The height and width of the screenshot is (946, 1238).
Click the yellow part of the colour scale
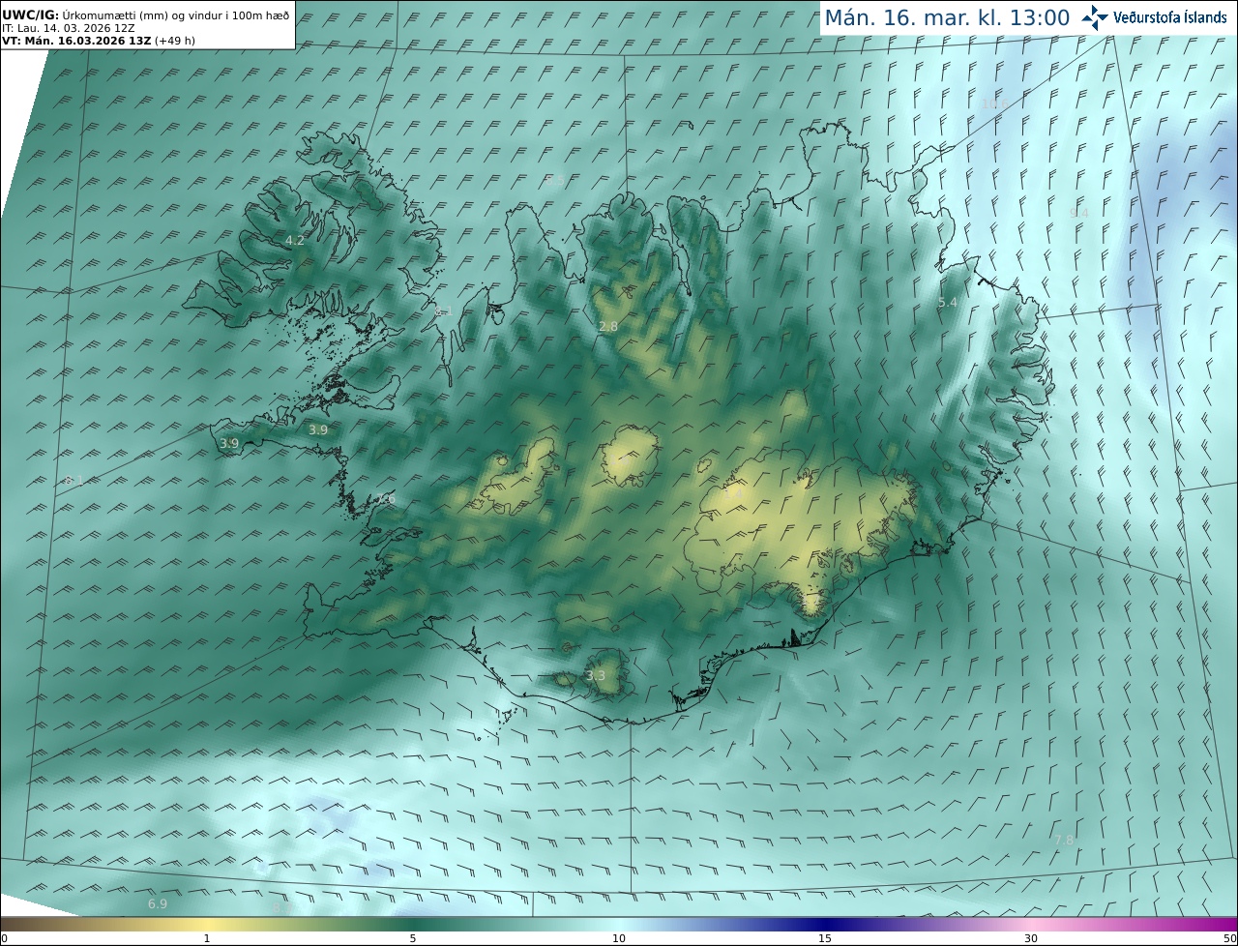click(x=207, y=924)
